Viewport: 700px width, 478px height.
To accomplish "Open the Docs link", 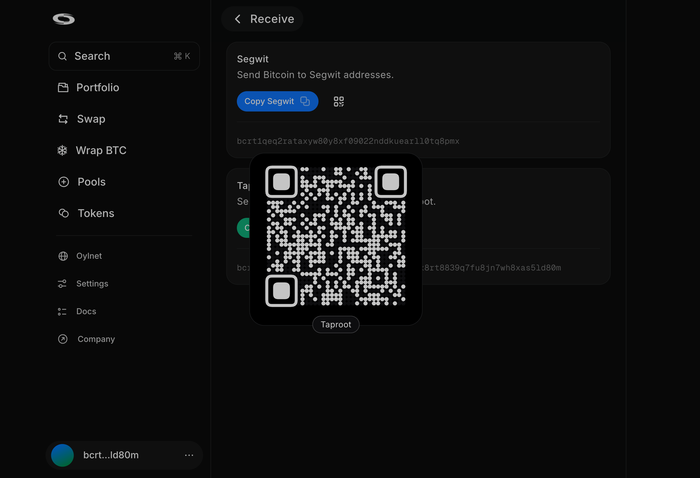I will [x=86, y=311].
